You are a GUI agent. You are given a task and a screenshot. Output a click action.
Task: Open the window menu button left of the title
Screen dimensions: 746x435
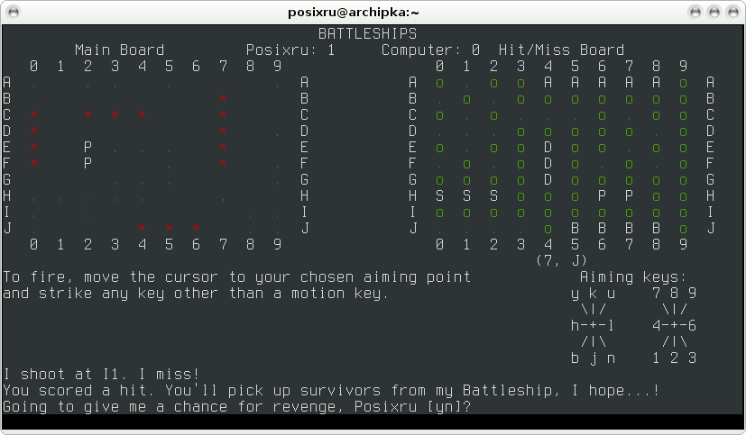[x=14, y=12]
